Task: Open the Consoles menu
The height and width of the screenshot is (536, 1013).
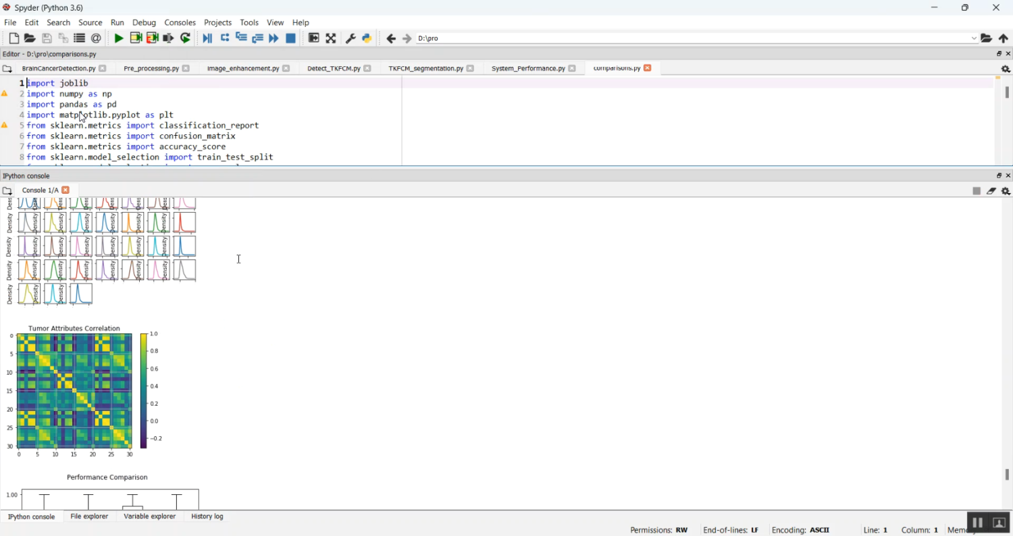Action: point(180,22)
